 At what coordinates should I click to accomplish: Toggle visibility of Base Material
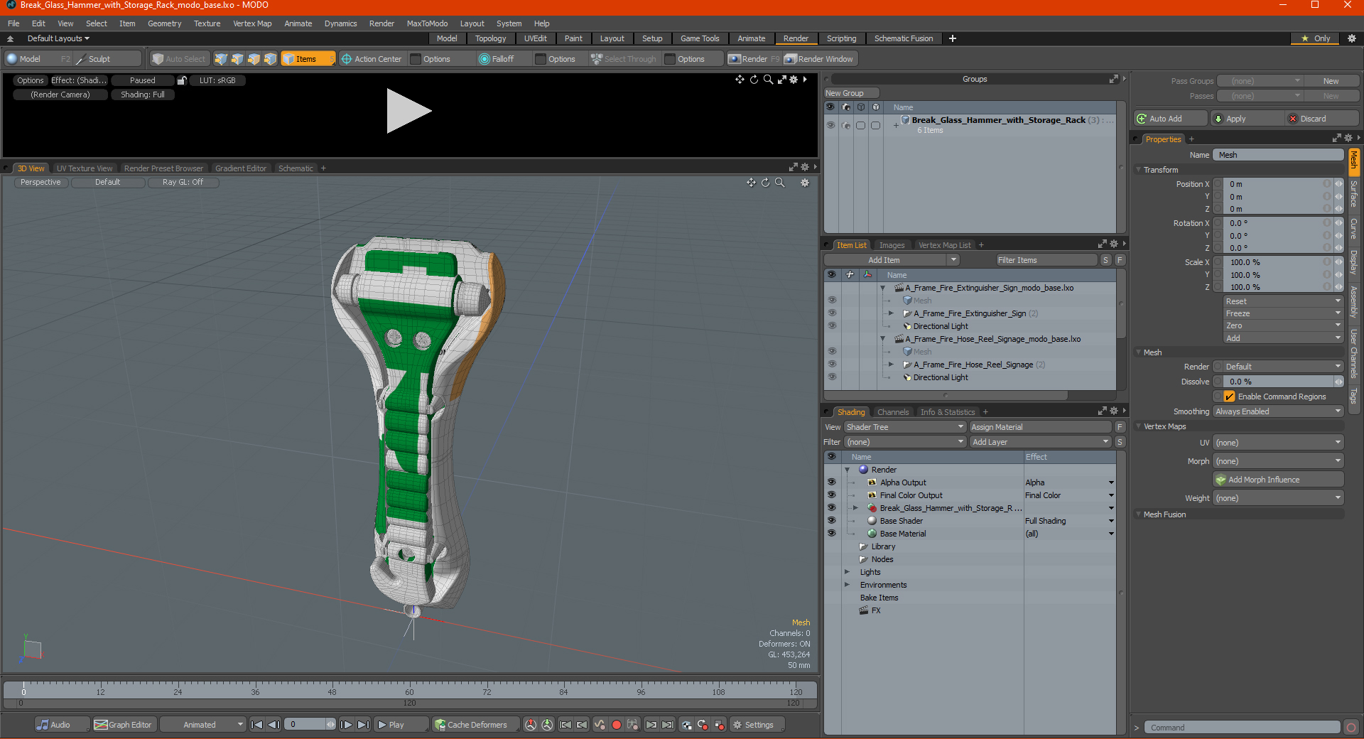click(831, 534)
